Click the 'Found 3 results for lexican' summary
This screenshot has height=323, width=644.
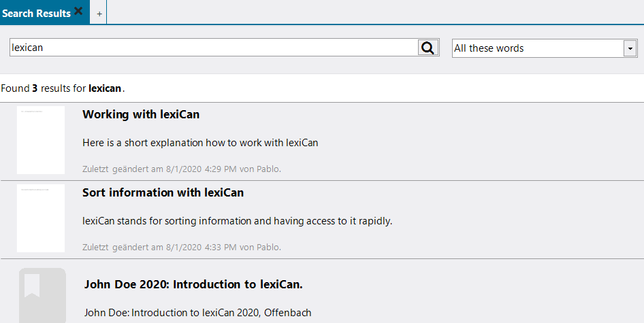63,88
